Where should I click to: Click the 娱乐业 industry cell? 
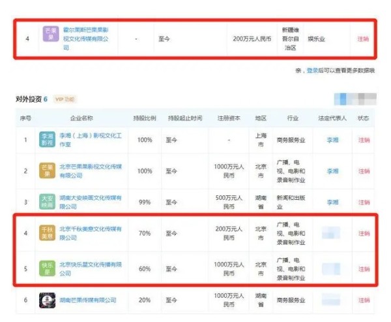(x=316, y=39)
